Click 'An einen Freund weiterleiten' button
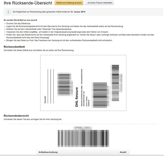 pyautogui.click(x=100, y=3)
